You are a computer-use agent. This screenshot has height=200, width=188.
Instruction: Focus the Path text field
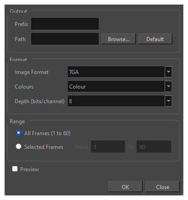tap(65, 39)
